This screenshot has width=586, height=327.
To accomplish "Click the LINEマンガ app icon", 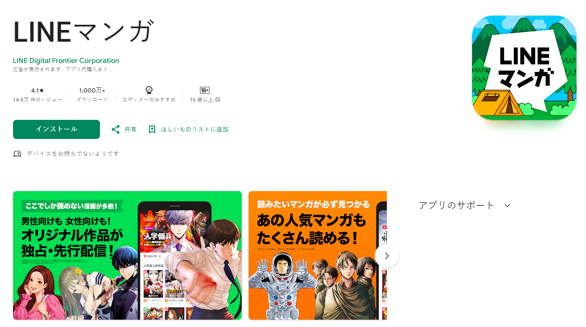I will (524, 68).
